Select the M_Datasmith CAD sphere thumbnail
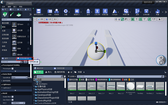The height and width of the screenshot is (105, 168). [x=130, y=86]
